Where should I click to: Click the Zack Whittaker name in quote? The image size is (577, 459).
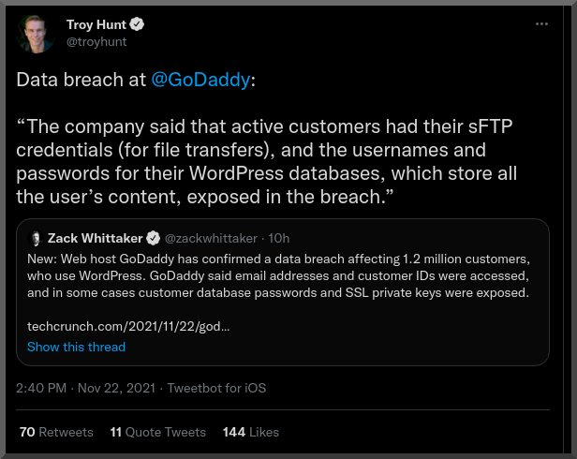97,238
